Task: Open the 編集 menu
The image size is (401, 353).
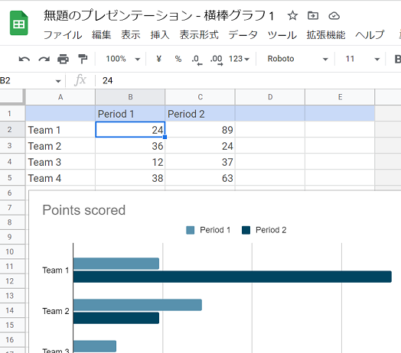Action: (x=102, y=35)
